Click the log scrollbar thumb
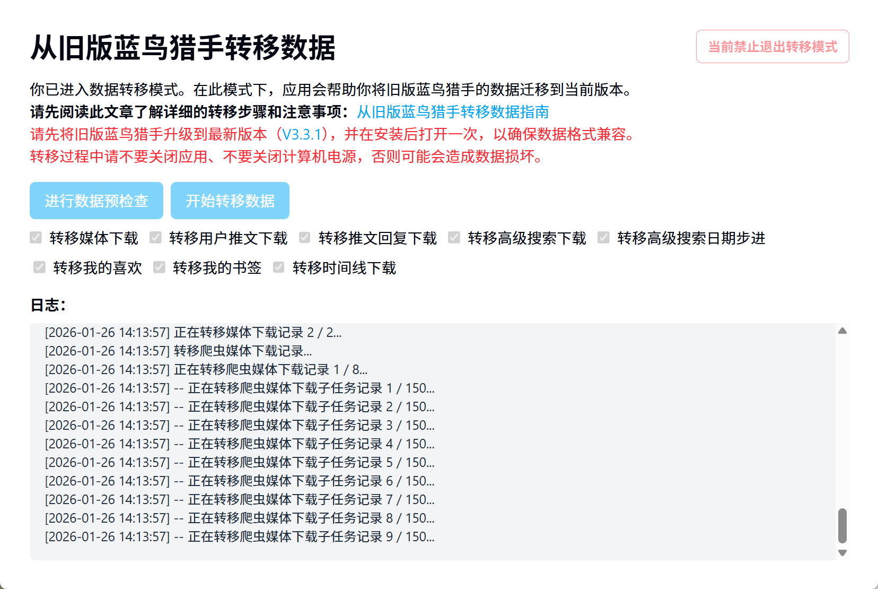878x589 pixels. pyautogui.click(x=842, y=526)
